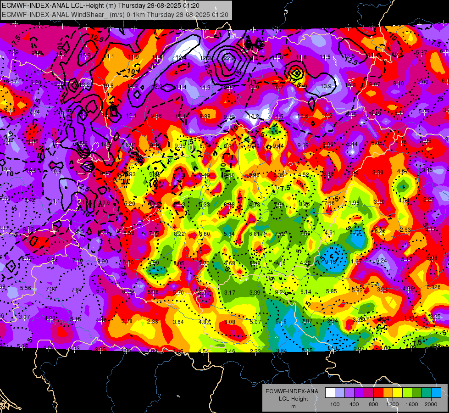
Task: Click the 5.20 grid value
Action: [130, 203]
